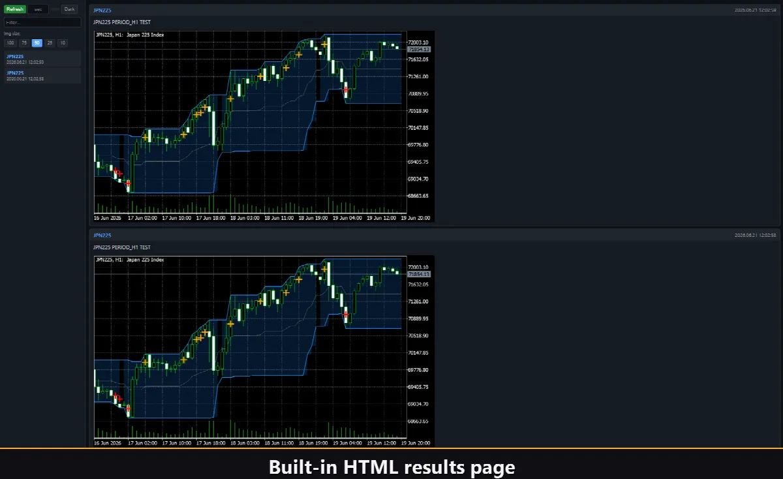Select the highlighted 50 image size

(x=37, y=42)
